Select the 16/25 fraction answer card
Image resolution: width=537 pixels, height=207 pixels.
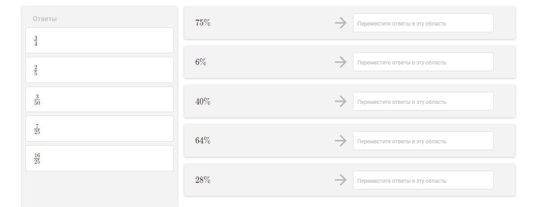point(99,158)
